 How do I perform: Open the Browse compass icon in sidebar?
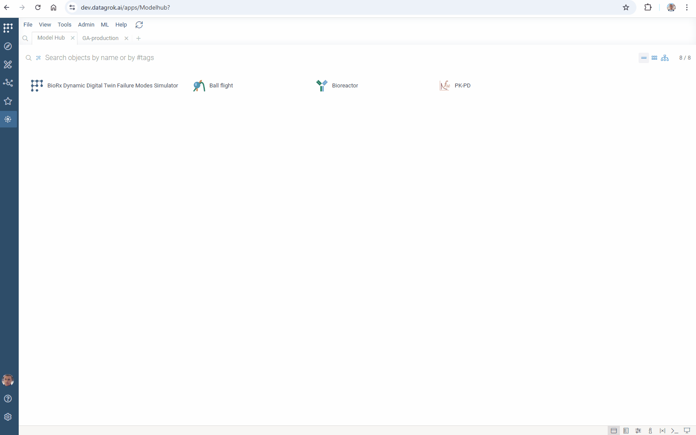pyautogui.click(x=8, y=46)
